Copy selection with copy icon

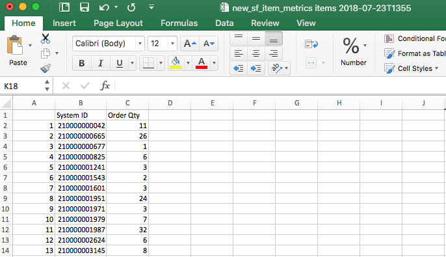[46, 53]
